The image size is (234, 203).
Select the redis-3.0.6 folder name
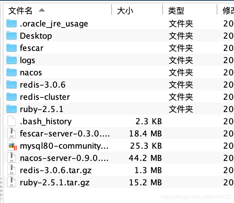tap(43, 85)
